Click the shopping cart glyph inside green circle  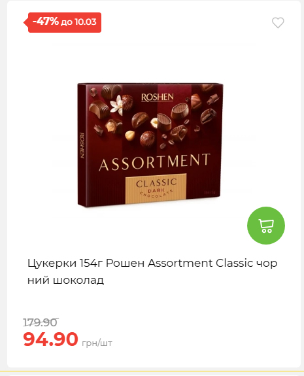266,226
